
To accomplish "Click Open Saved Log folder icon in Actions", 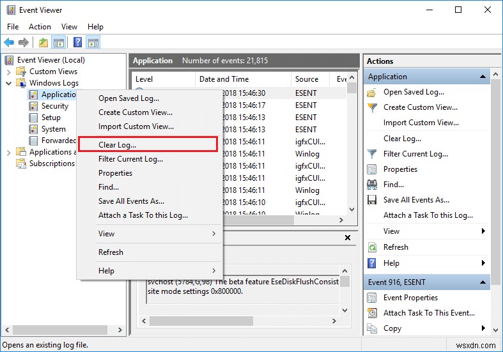I will coord(372,93).
